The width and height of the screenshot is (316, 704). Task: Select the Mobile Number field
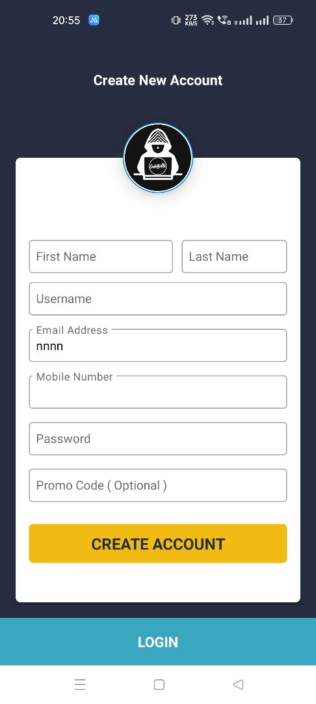158,392
